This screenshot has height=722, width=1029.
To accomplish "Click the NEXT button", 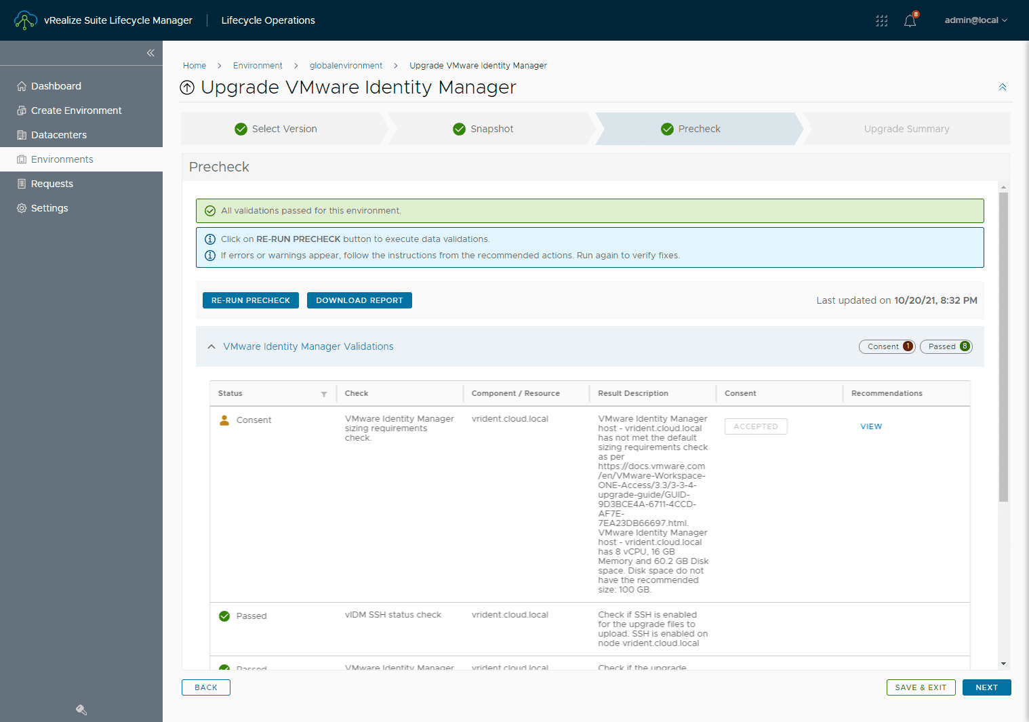I will click(986, 687).
